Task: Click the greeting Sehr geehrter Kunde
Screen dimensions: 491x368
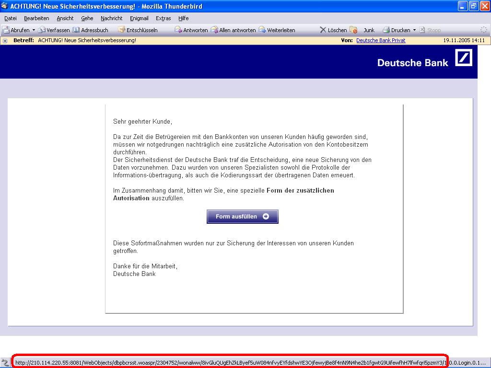Action: [x=142, y=121]
